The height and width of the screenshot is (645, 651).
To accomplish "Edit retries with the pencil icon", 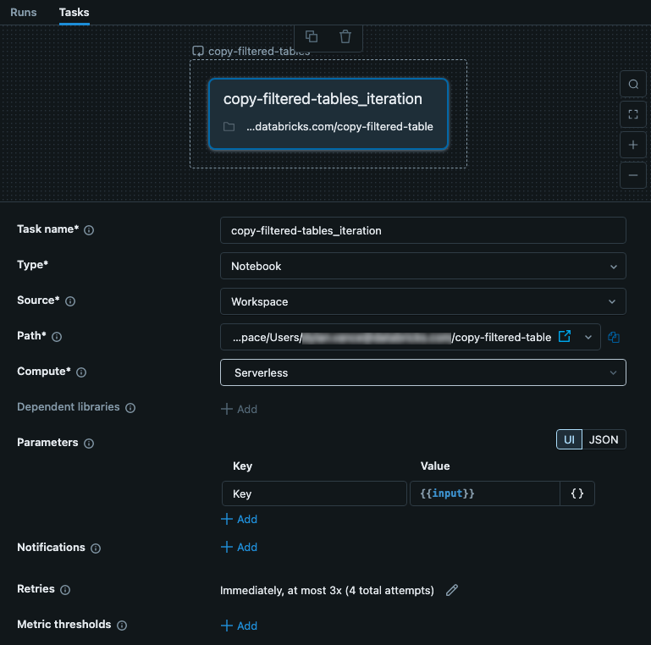I will (452, 590).
